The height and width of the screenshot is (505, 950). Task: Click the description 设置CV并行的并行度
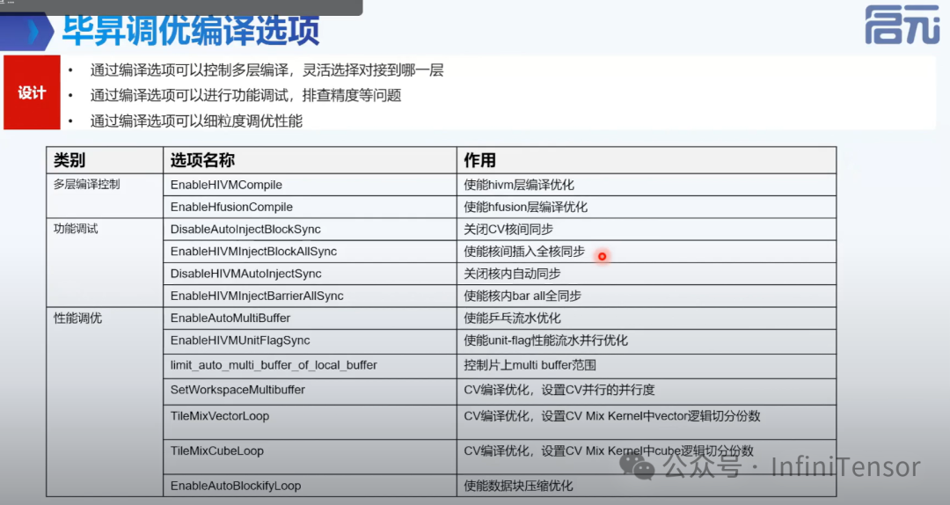[598, 390]
